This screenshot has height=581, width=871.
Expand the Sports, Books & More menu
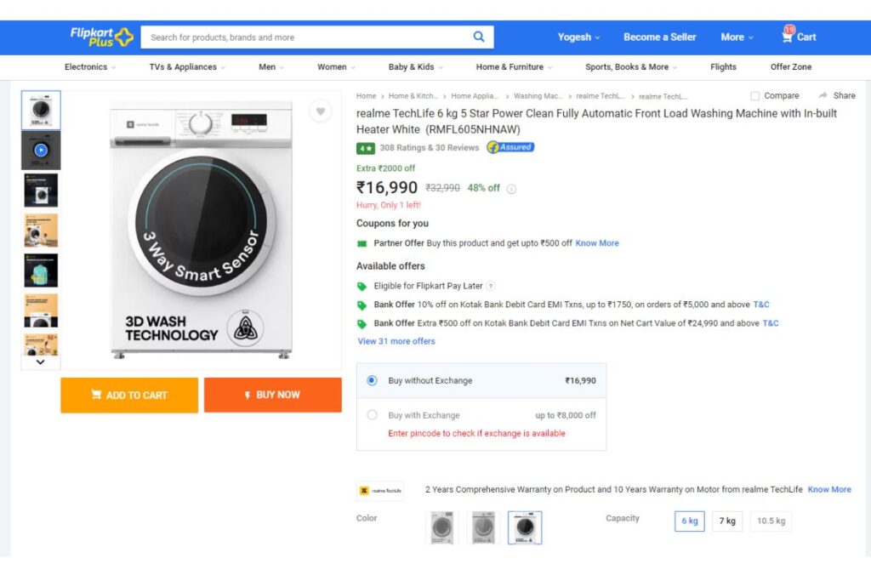(631, 67)
